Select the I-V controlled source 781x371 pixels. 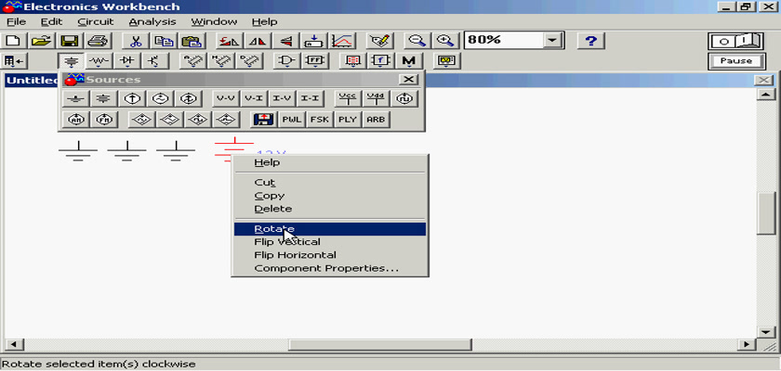coord(282,99)
